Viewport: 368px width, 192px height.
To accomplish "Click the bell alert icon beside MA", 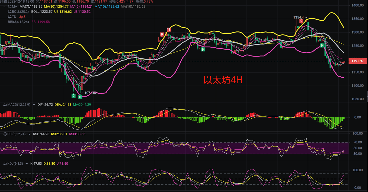I will tap(10, 6).
